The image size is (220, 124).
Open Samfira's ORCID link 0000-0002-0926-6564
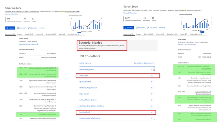coord(72,12)
